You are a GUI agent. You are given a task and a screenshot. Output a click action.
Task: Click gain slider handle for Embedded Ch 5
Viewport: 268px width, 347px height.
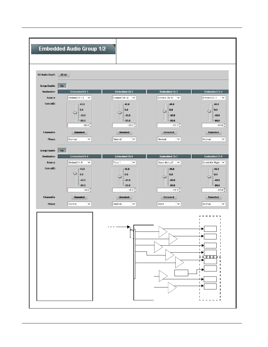(x=75, y=173)
